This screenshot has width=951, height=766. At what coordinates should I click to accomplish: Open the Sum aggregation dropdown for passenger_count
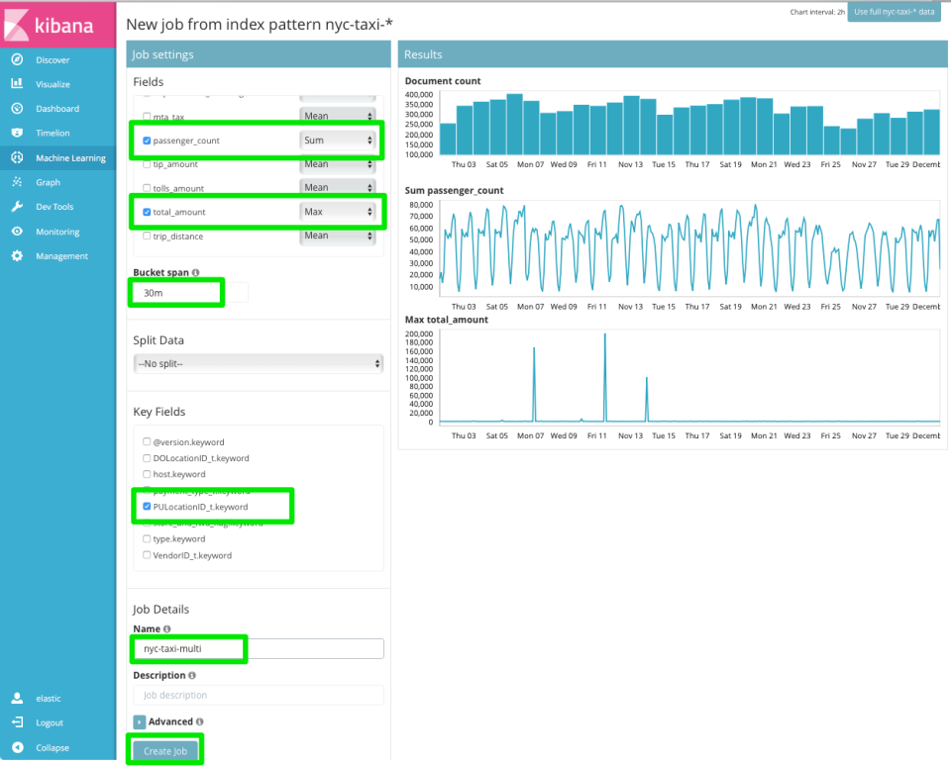tap(339, 140)
